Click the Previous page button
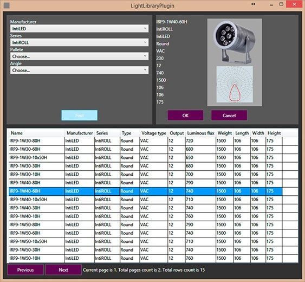Viewport: 305px width, 282px height. coord(25,270)
